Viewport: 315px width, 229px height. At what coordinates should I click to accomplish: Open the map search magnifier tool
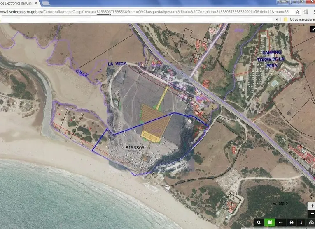[259, 222]
